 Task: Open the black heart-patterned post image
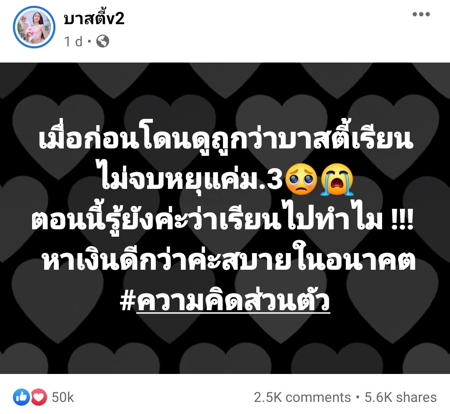(x=225, y=218)
